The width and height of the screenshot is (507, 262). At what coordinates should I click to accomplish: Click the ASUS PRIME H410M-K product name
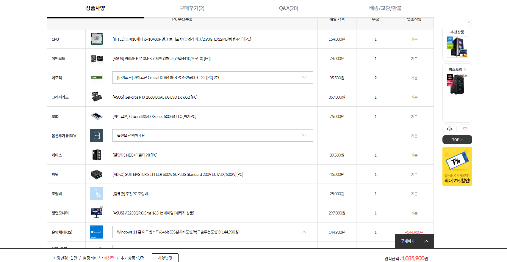point(162,59)
